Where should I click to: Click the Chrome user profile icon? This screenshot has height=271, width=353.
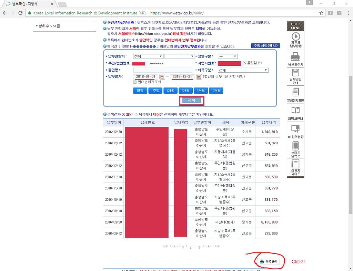[x=309, y=2]
